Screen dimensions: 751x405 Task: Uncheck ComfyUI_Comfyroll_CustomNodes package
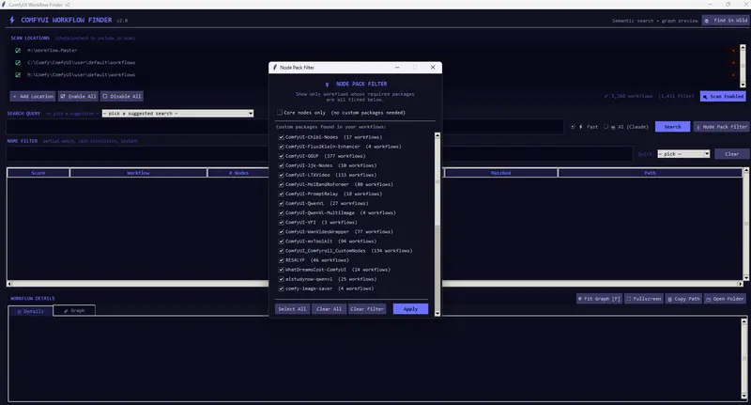coord(281,251)
